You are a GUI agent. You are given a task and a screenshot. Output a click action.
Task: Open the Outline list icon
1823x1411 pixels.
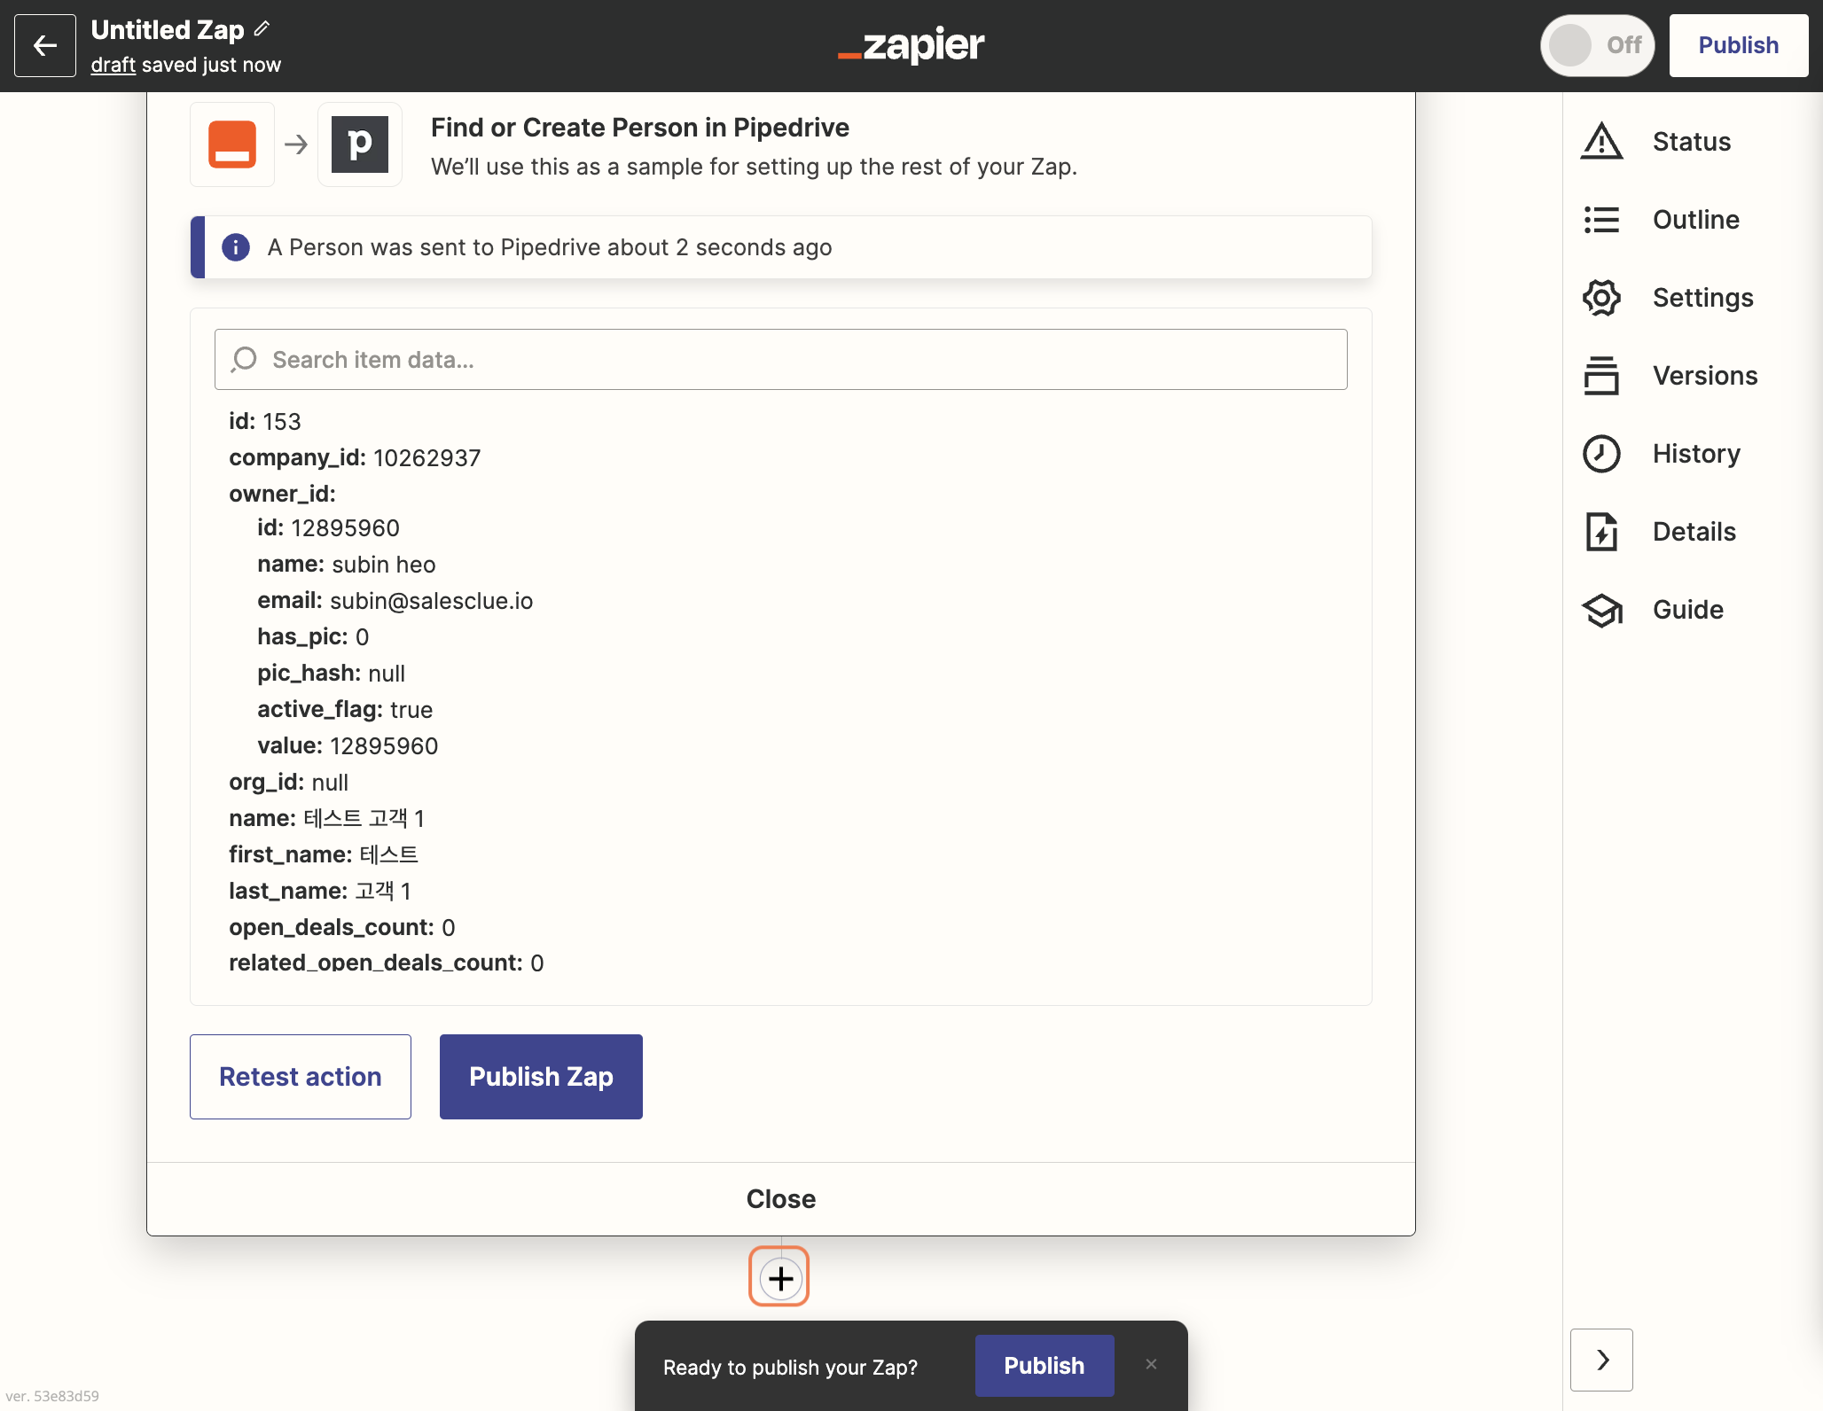coord(1601,220)
